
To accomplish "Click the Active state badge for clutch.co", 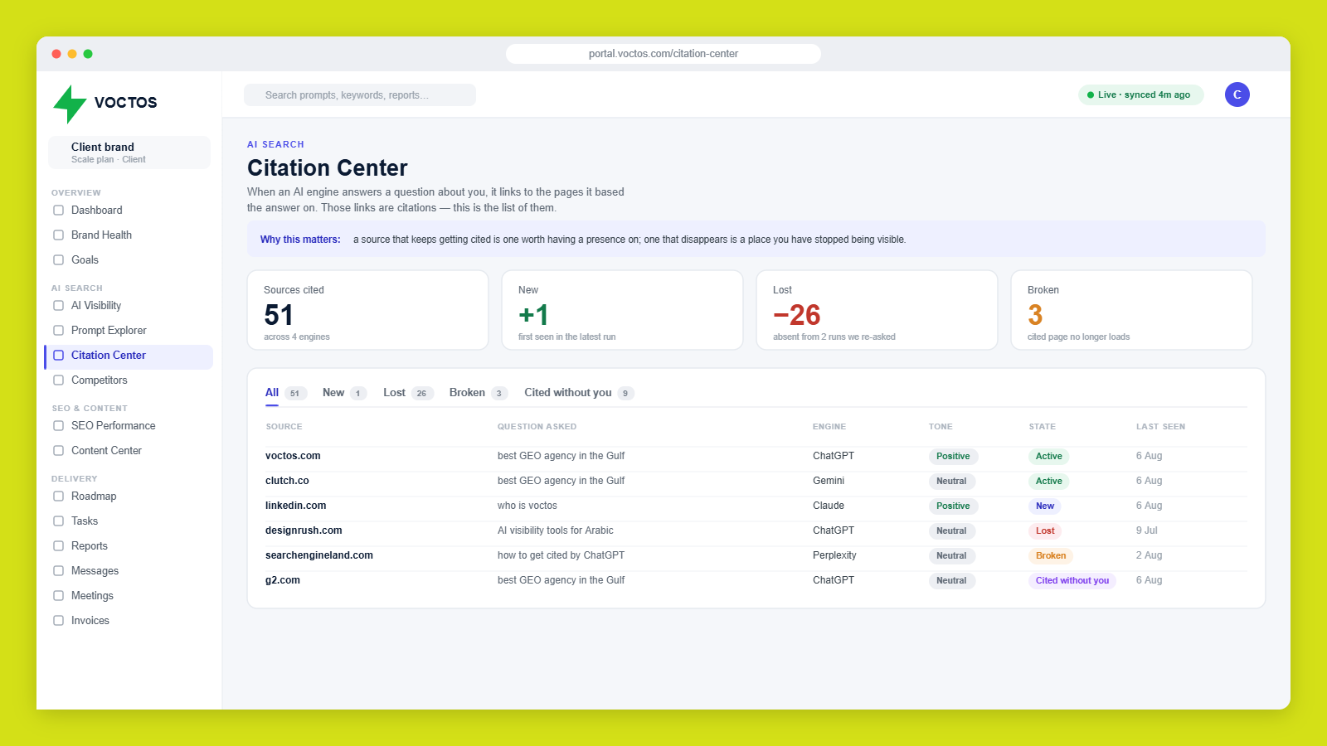I will pos(1049,482).
